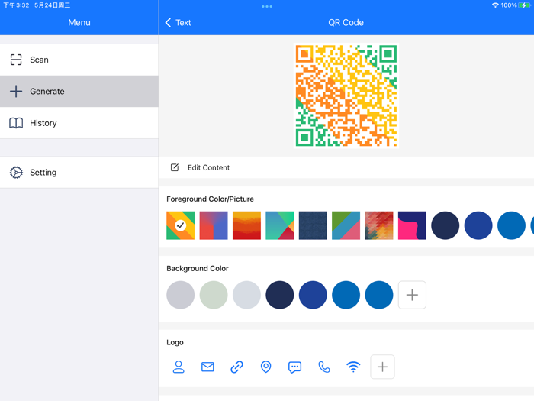Set background to royal blue
534x401 pixels.
(313, 295)
